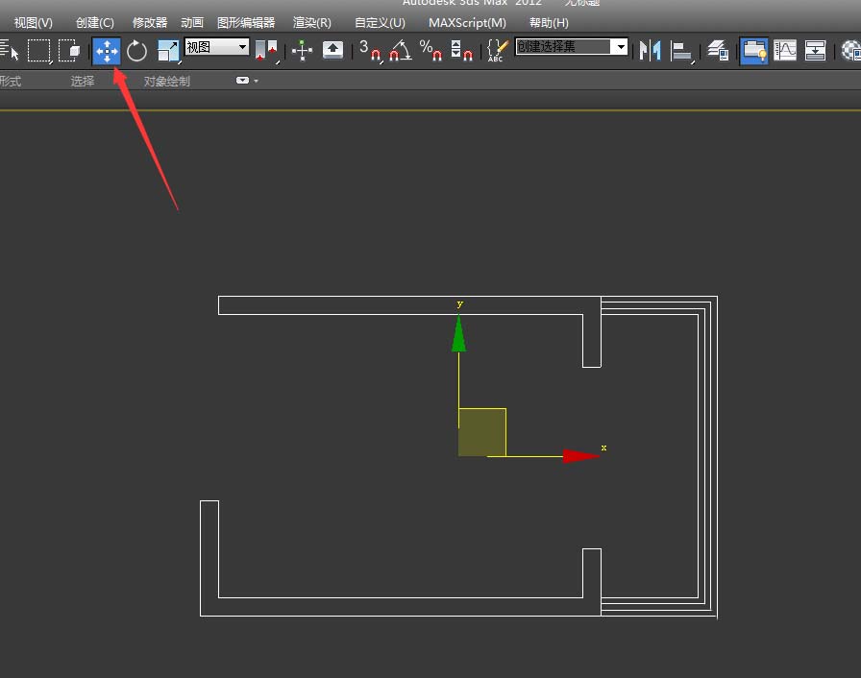Activate the Select and Rotate tool
Viewport: 861px width, 678px height.
click(x=136, y=52)
